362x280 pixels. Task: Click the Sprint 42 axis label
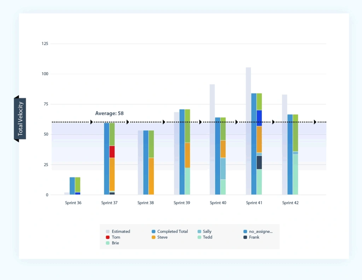coord(290,203)
